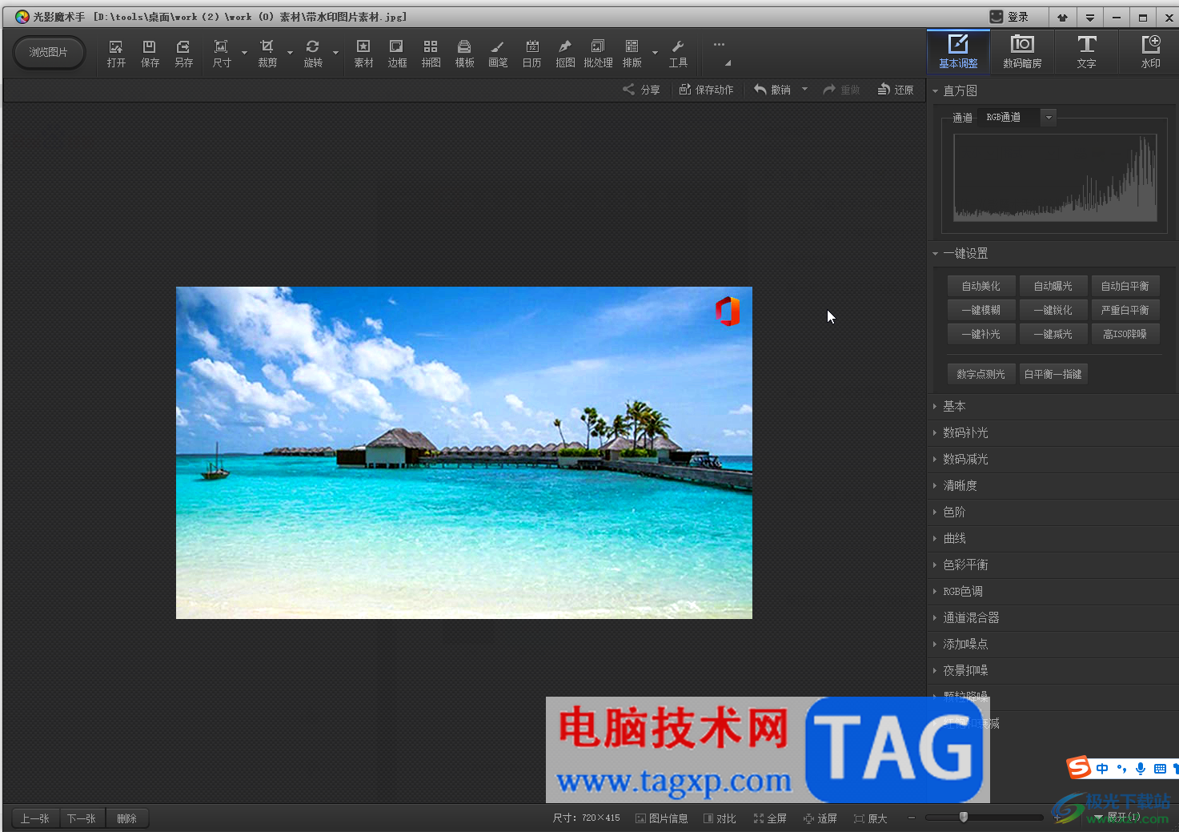Switch to 全屏 fullscreen view
The image size is (1179, 832).
pyautogui.click(x=770, y=818)
